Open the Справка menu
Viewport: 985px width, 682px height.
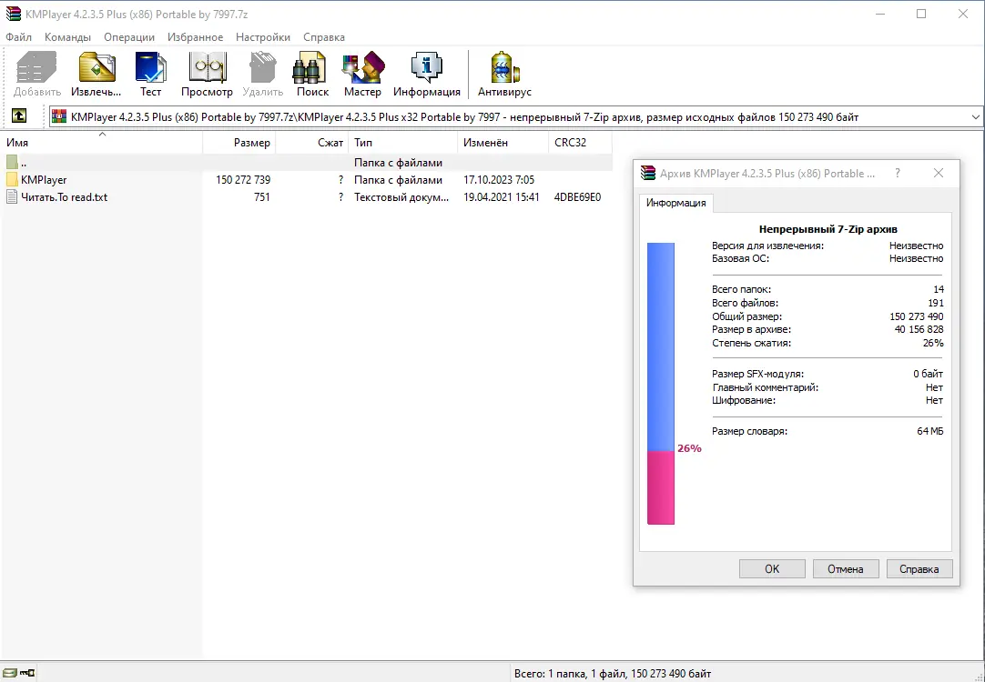(324, 37)
